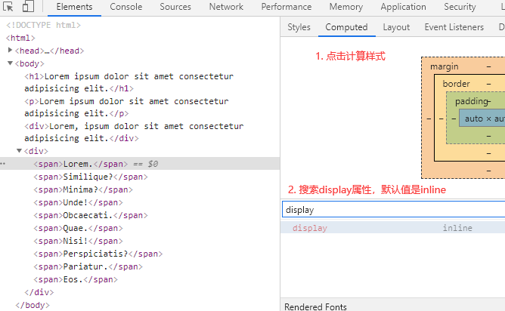
Task: Activate the inspect element picker icon
Action: [9, 8]
